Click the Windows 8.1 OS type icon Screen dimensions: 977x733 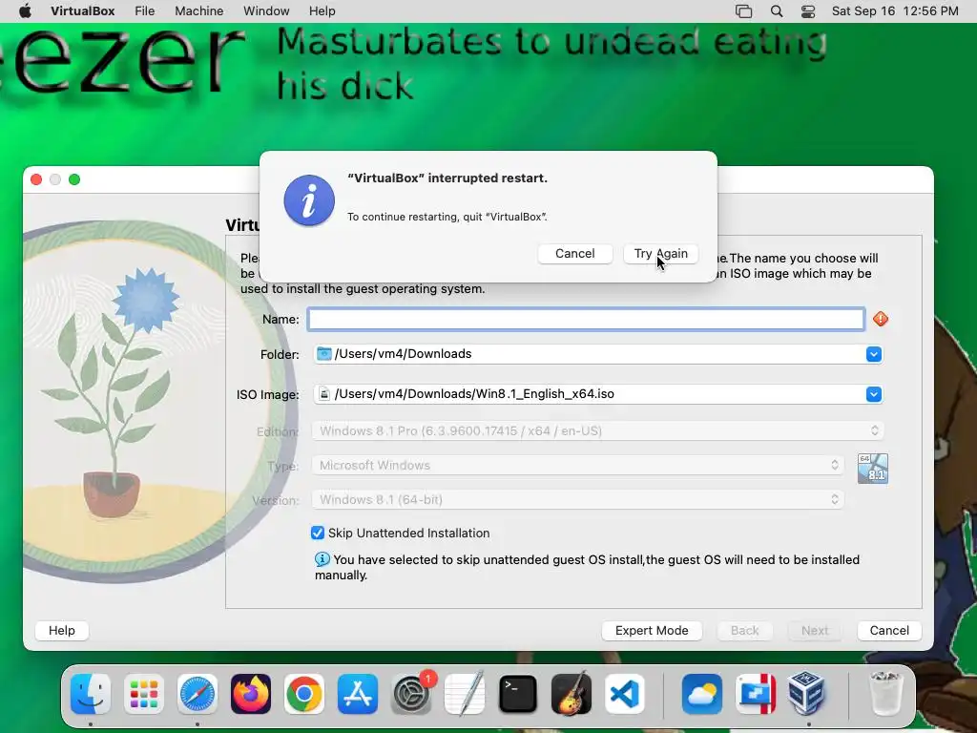click(873, 469)
